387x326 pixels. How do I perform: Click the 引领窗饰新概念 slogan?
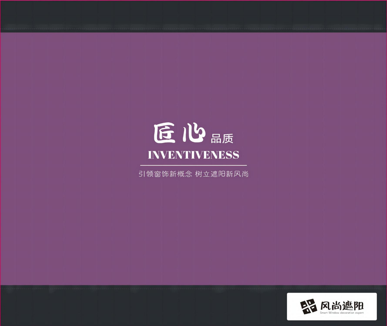[x=165, y=174]
